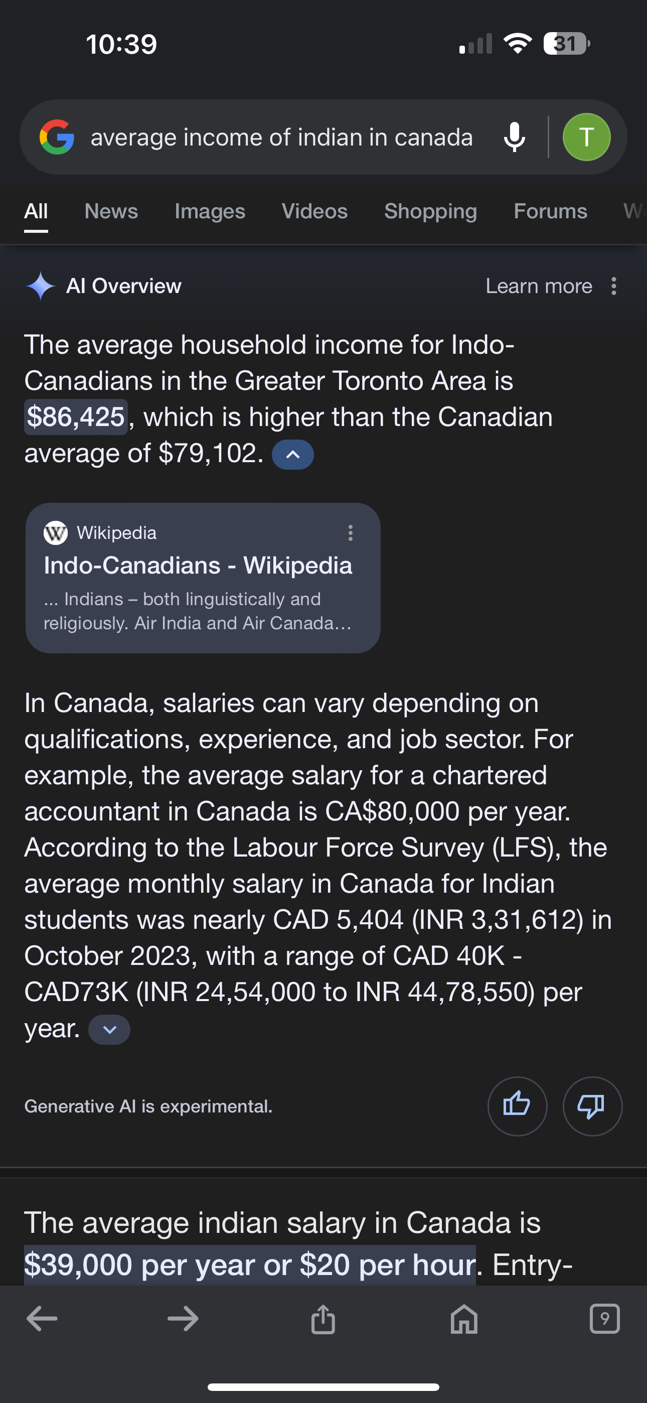Open the browser tabs switcher
The height and width of the screenshot is (1403, 647).
tap(604, 1319)
